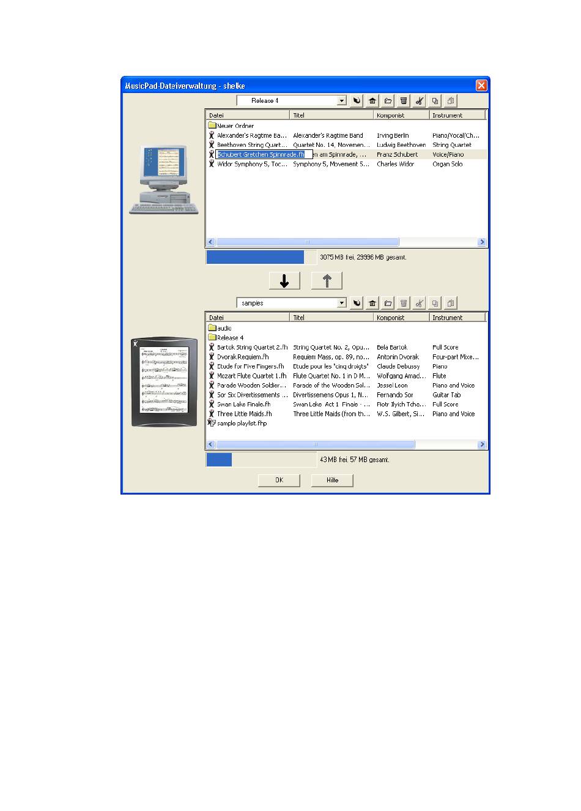Select Sor Six Divertissements file name
The width and height of the screenshot is (581, 811).
(252, 395)
